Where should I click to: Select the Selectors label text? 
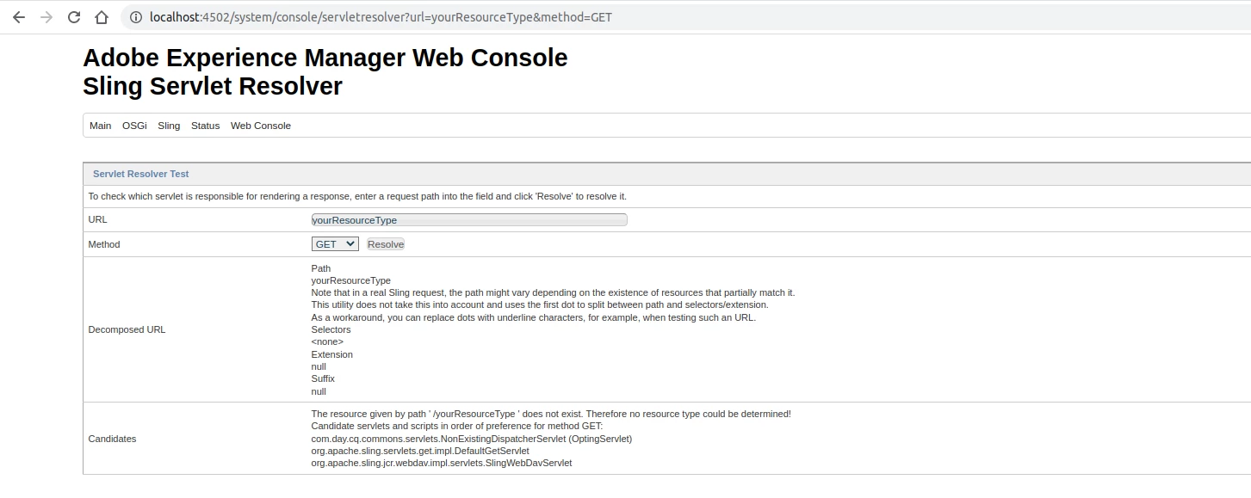pyautogui.click(x=331, y=329)
